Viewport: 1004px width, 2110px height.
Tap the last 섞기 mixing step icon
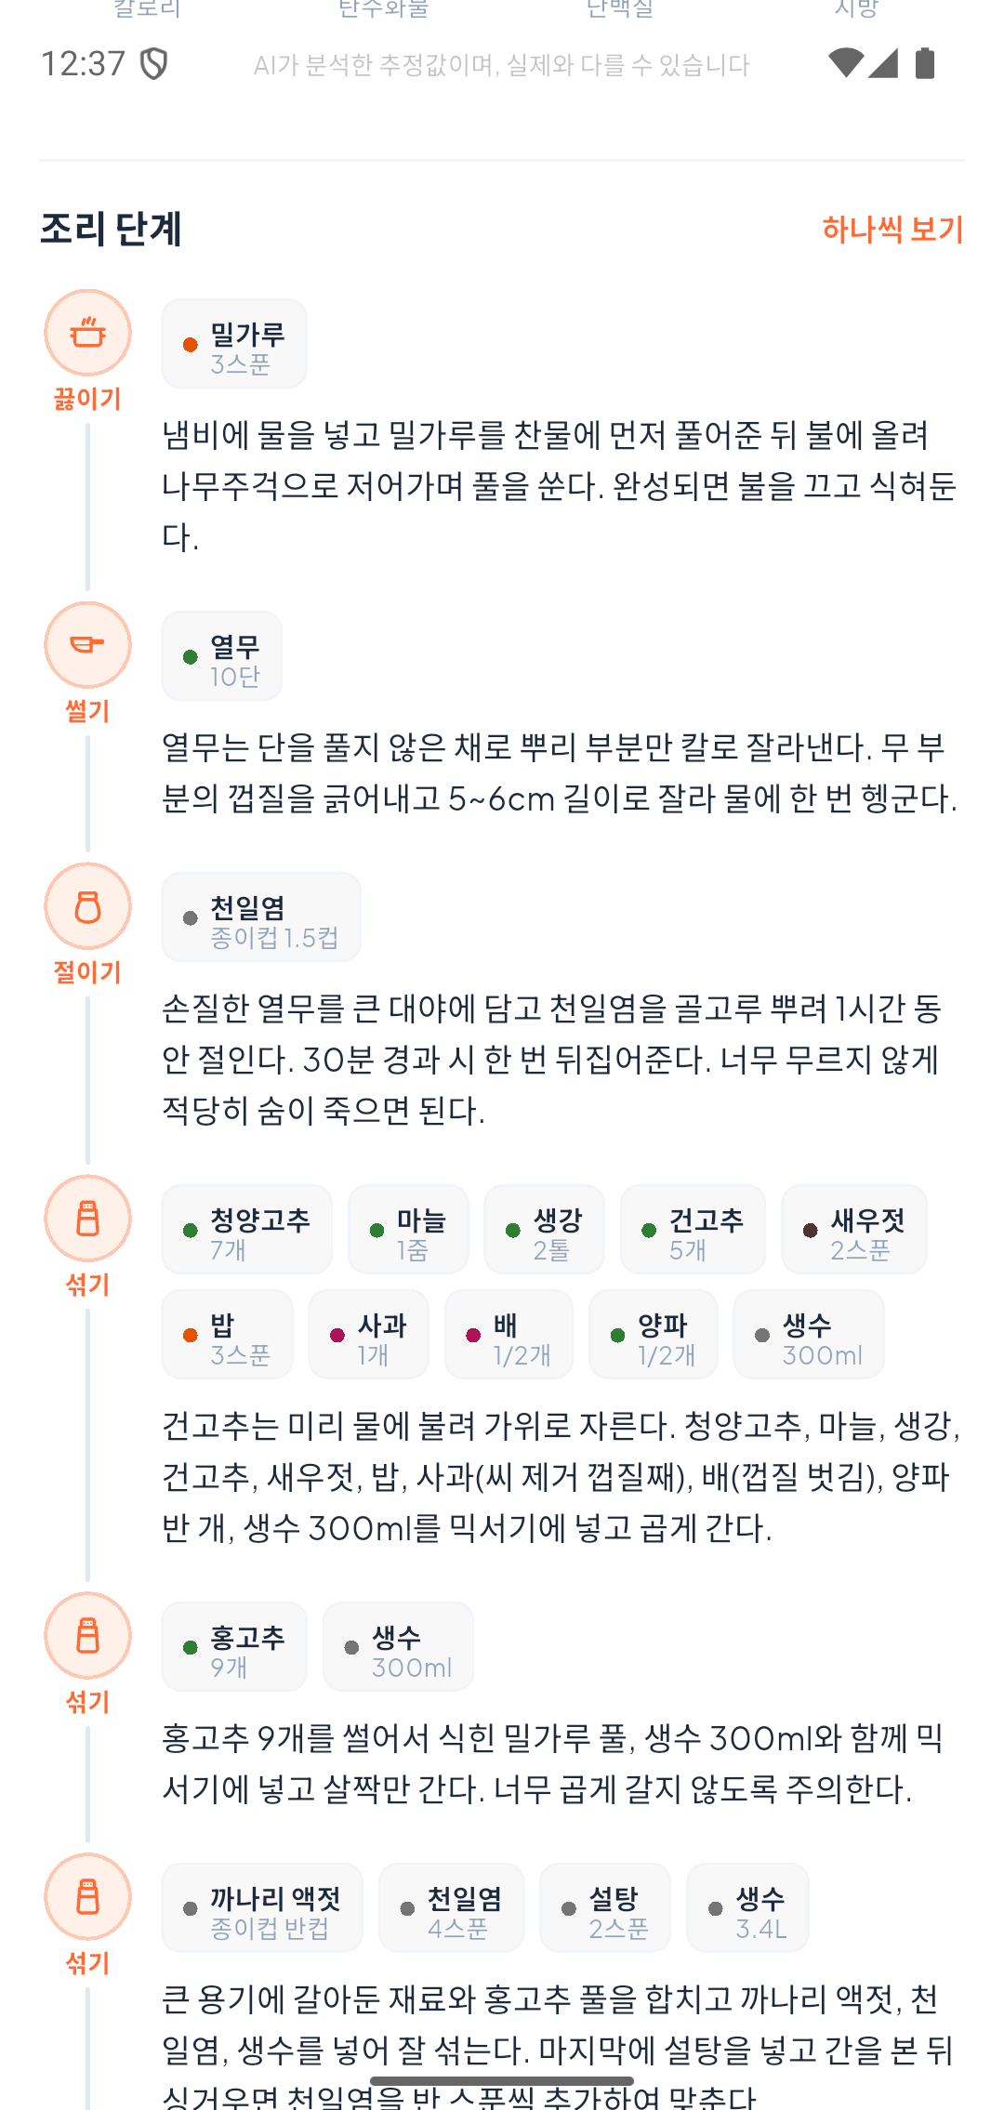86,1896
